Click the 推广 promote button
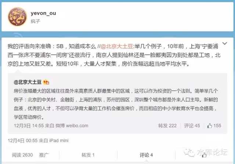This screenshot has height=164, width=235. pos(44,155)
